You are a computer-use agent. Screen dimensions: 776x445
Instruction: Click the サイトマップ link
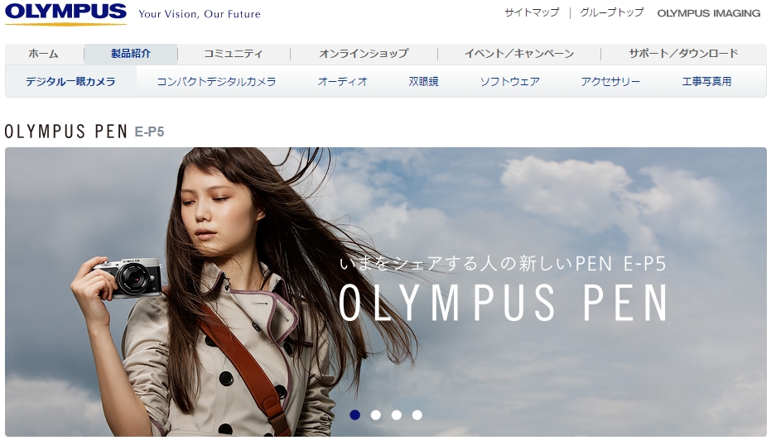coord(532,13)
